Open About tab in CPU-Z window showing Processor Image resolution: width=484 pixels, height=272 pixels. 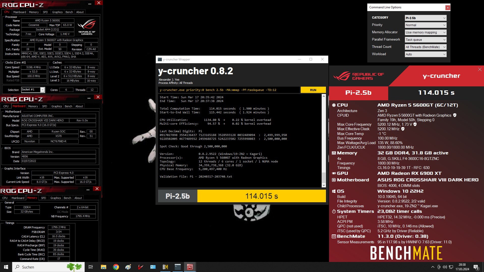point(80,12)
